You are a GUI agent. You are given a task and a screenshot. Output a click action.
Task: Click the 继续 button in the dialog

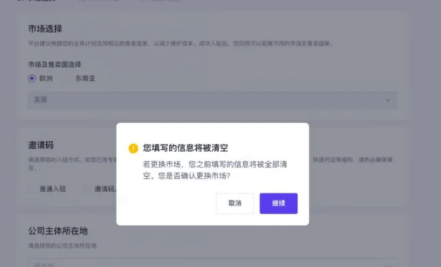278,203
